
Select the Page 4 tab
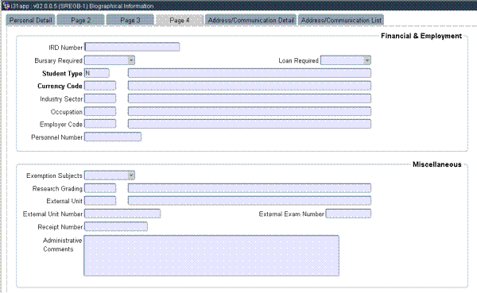(x=179, y=20)
